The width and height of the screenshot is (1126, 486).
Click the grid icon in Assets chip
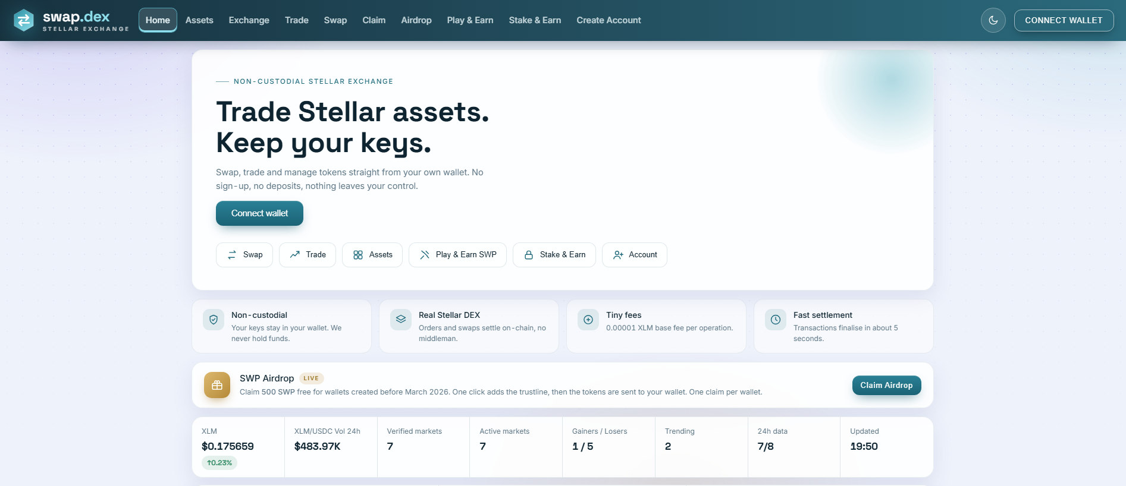[358, 255]
